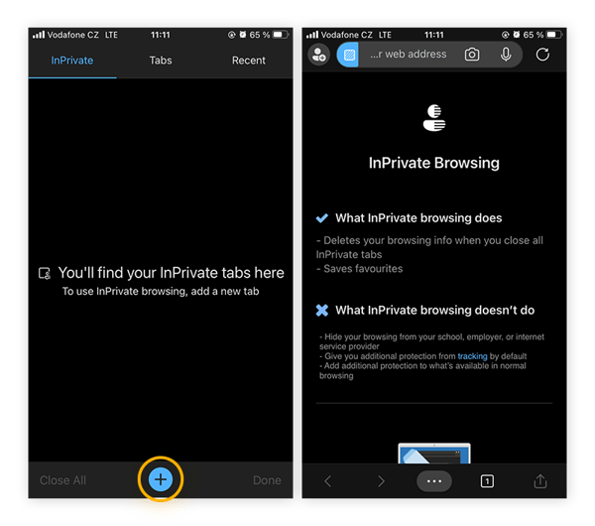Reload page with refresh icon
Viewport: 595px width, 526px height.
542,55
